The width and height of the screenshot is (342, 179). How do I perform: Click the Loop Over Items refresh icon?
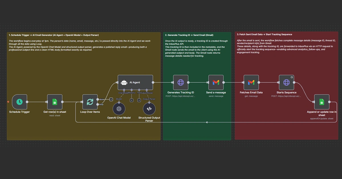click(90, 102)
